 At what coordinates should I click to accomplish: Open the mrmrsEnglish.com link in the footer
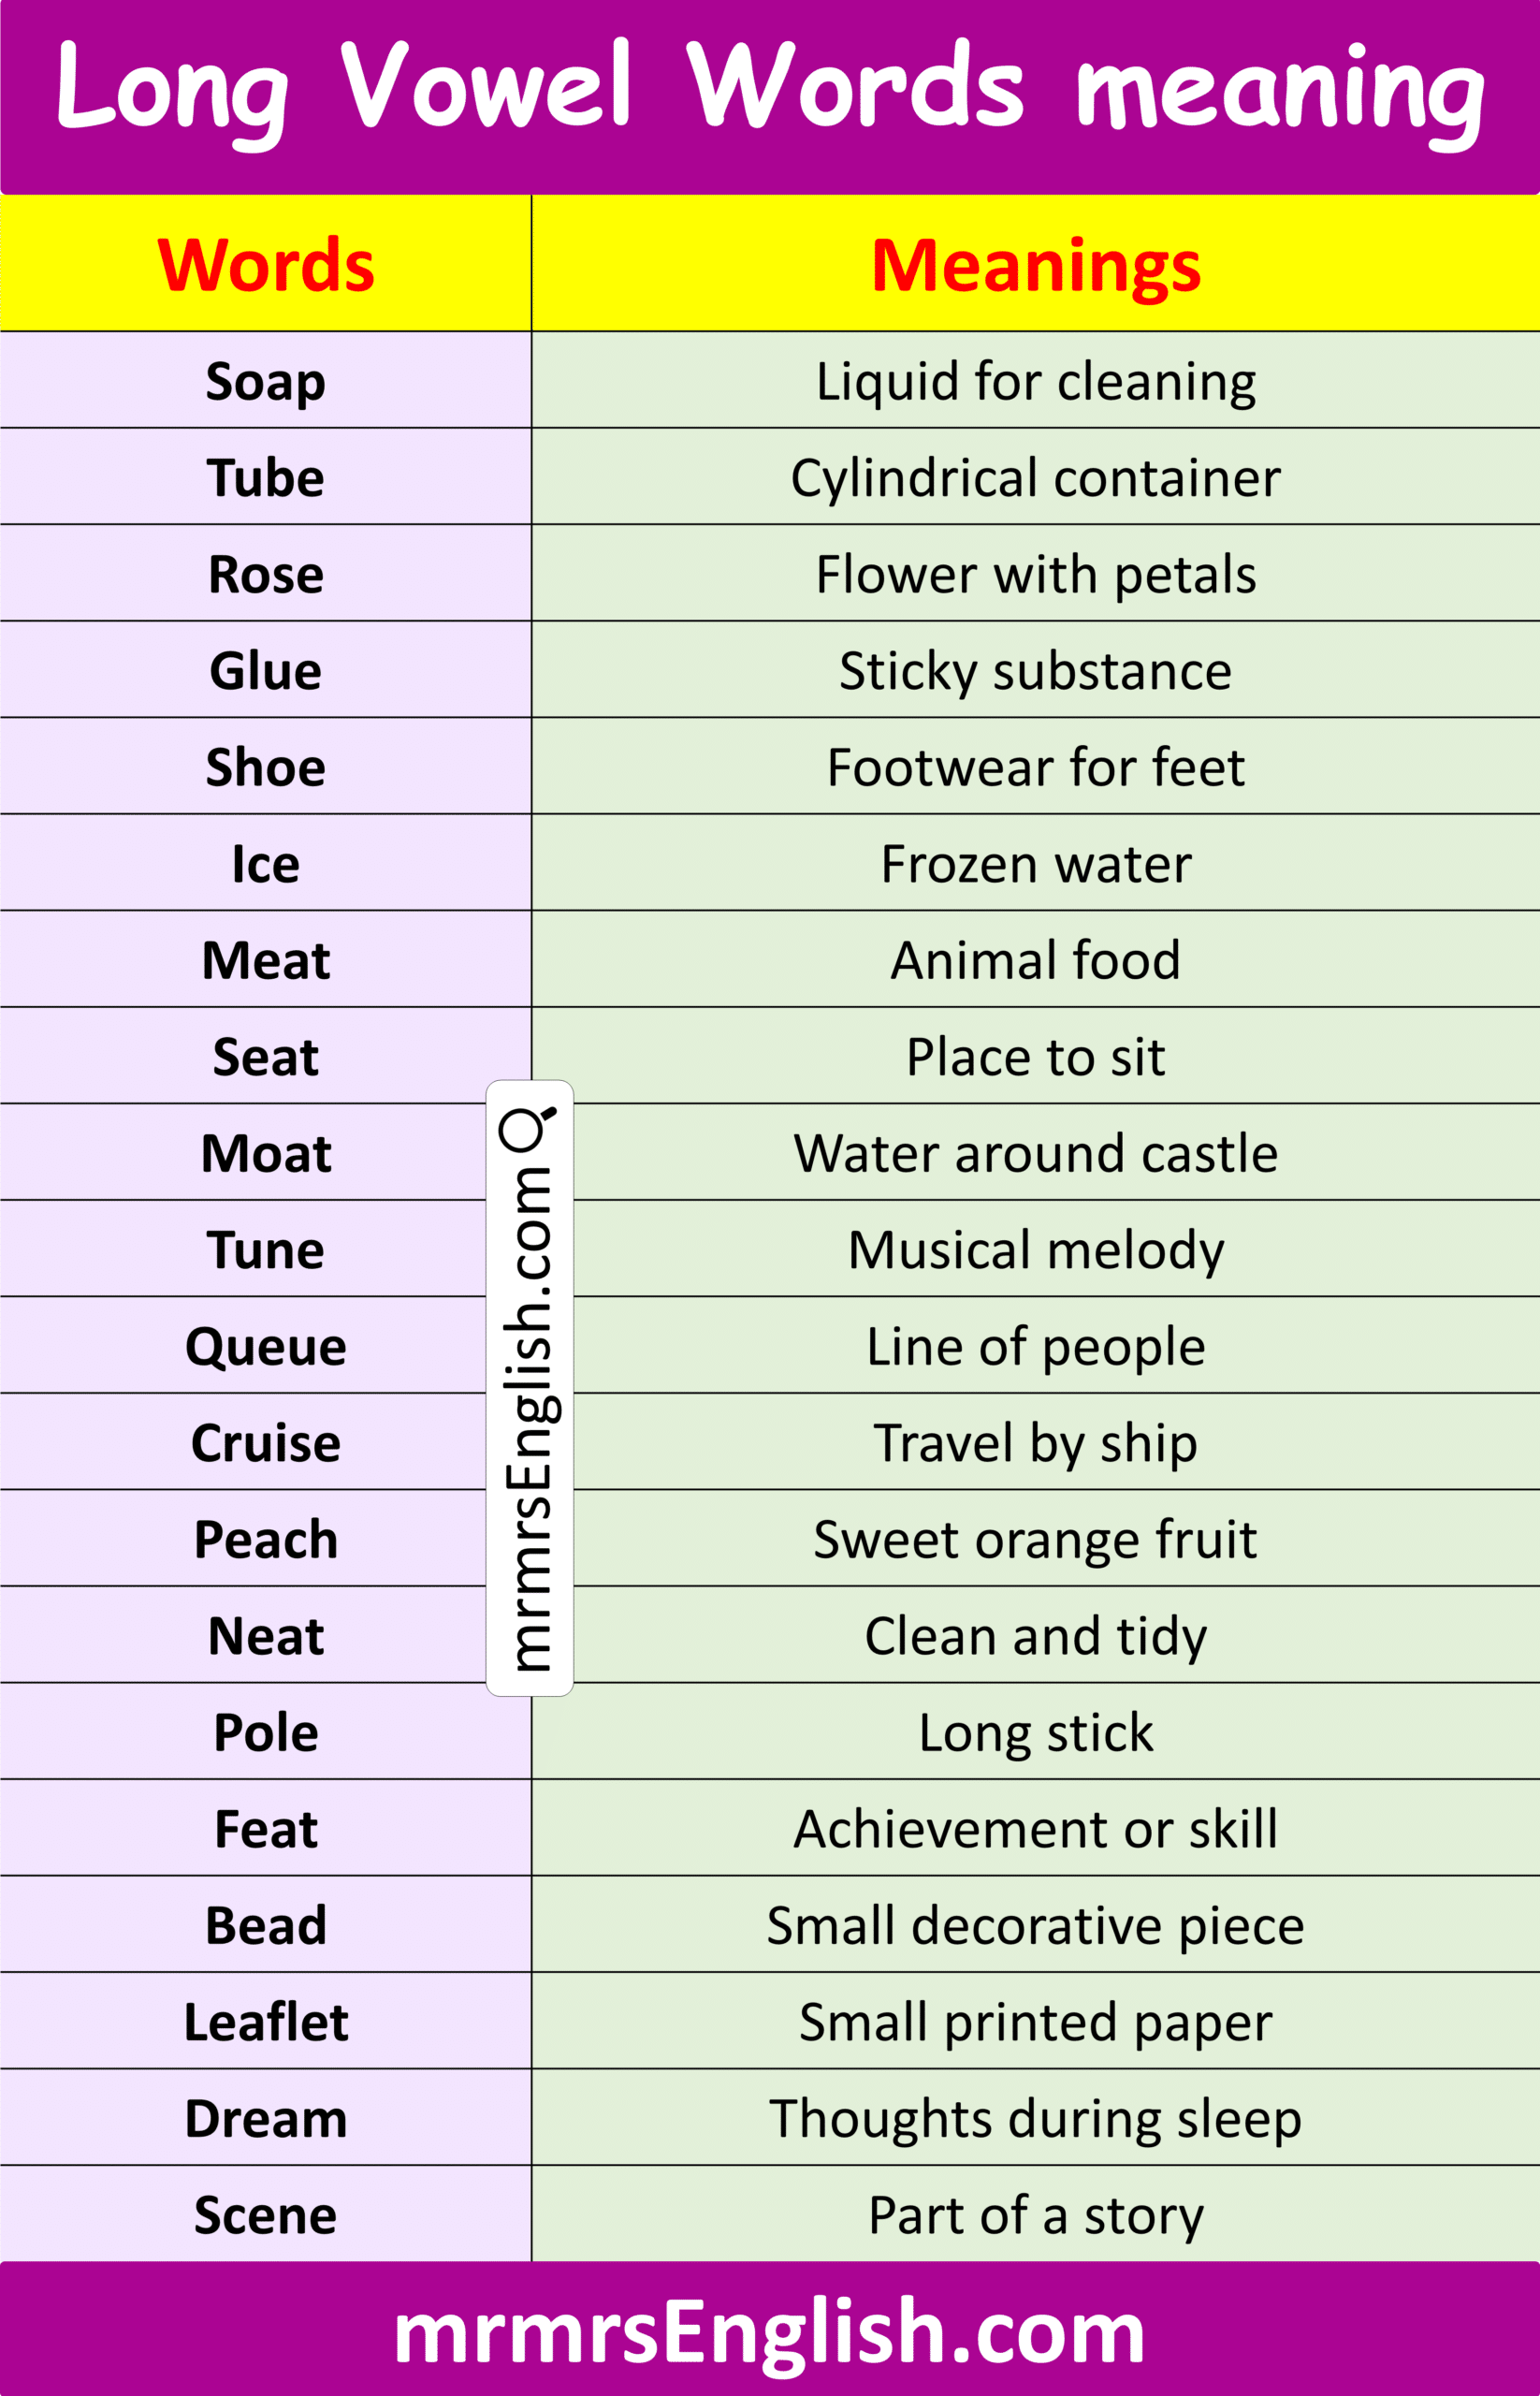(769, 2332)
